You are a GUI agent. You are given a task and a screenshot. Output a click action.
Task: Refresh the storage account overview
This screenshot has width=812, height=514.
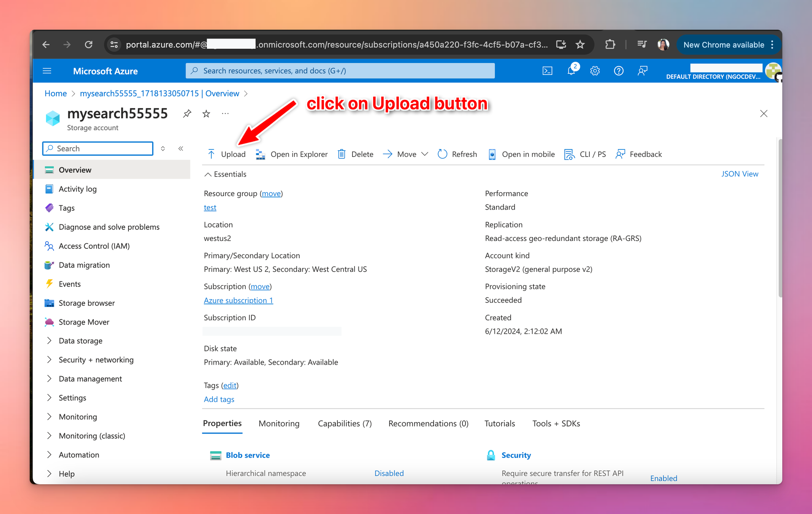point(457,154)
